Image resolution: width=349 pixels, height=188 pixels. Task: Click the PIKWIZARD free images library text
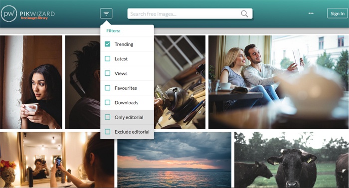pyautogui.click(x=37, y=15)
